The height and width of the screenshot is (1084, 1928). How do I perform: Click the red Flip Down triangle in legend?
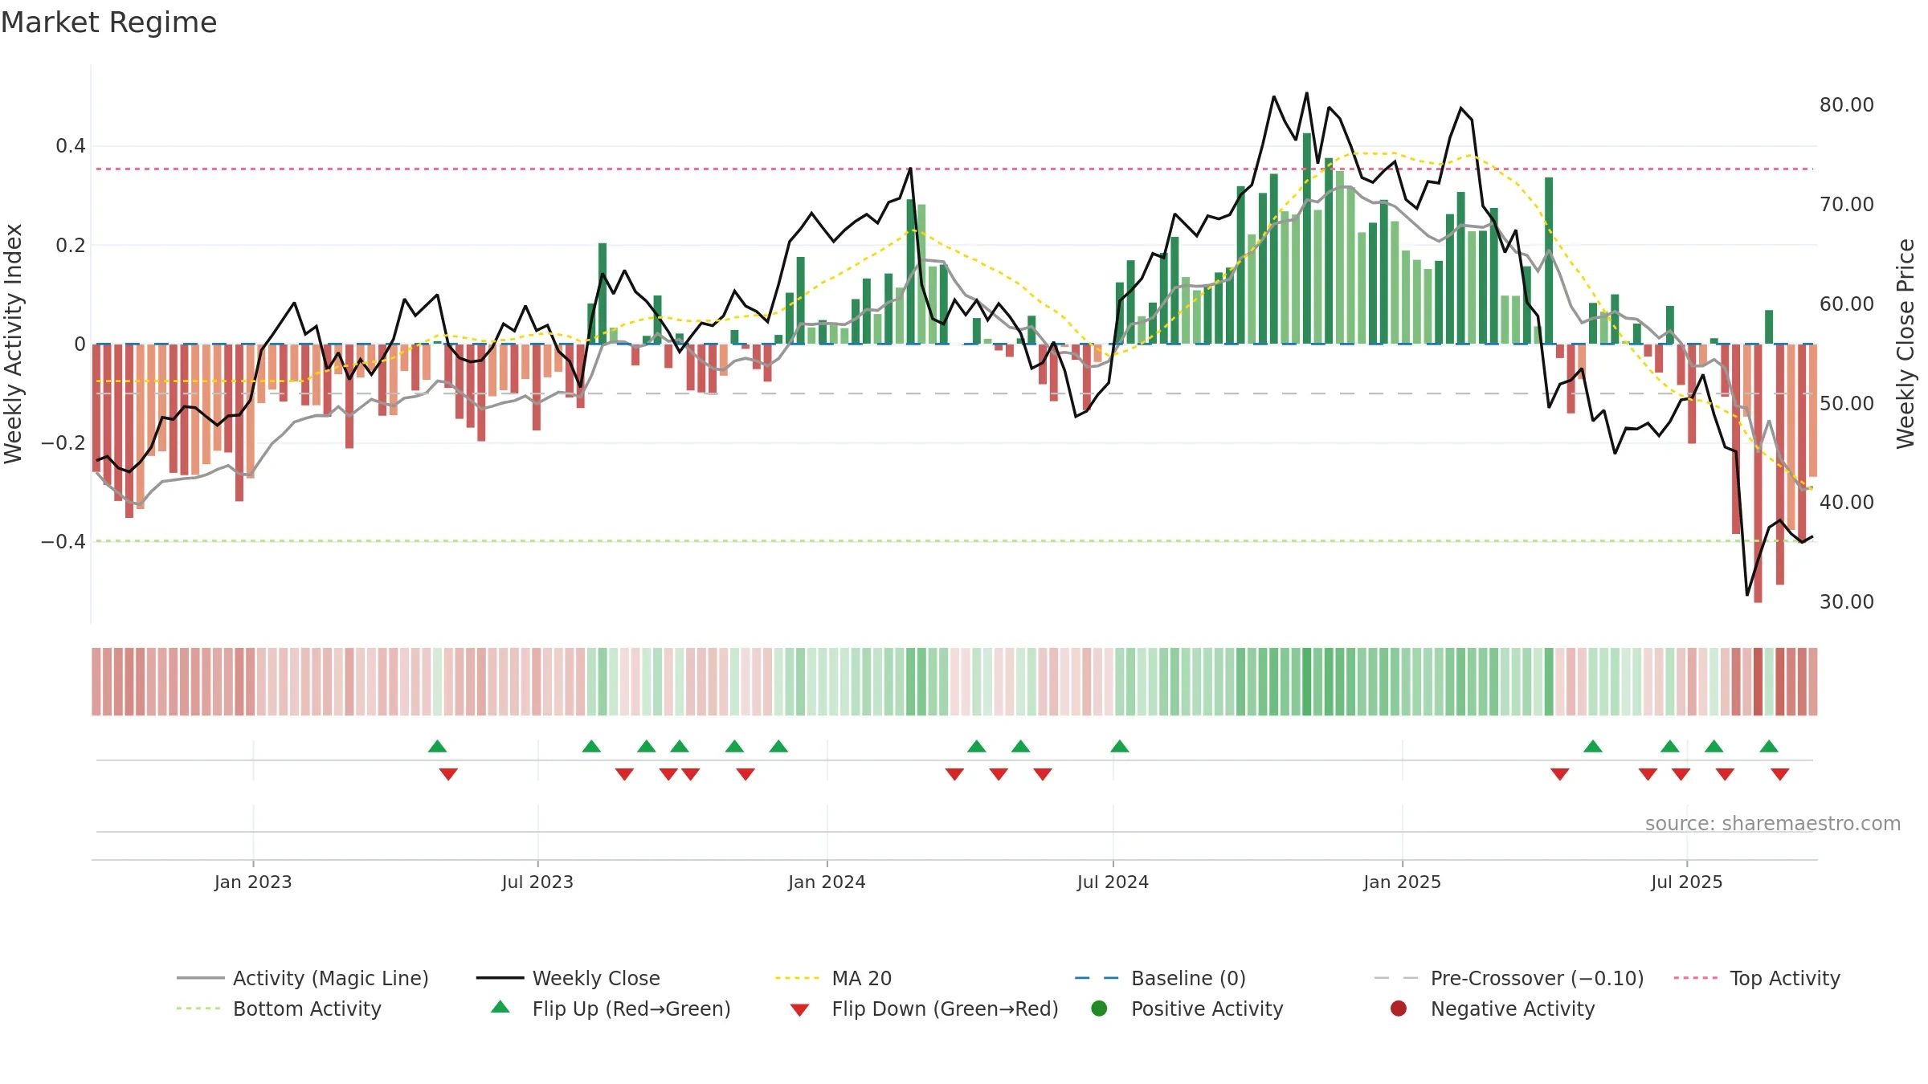pyautogui.click(x=799, y=1010)
